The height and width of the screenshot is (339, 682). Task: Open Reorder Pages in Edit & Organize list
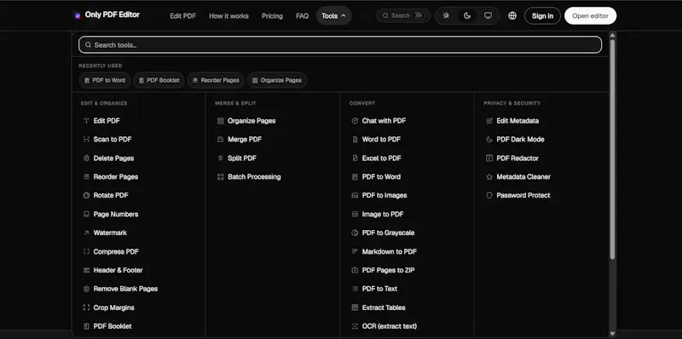click(x=116, y=177)
